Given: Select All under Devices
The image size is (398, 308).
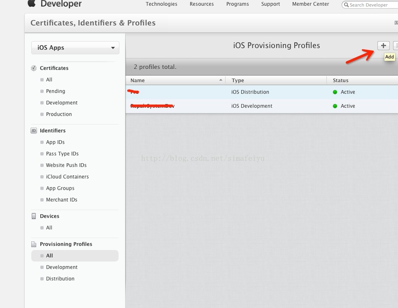Looking at the screenshot, I should click(49, 228).
